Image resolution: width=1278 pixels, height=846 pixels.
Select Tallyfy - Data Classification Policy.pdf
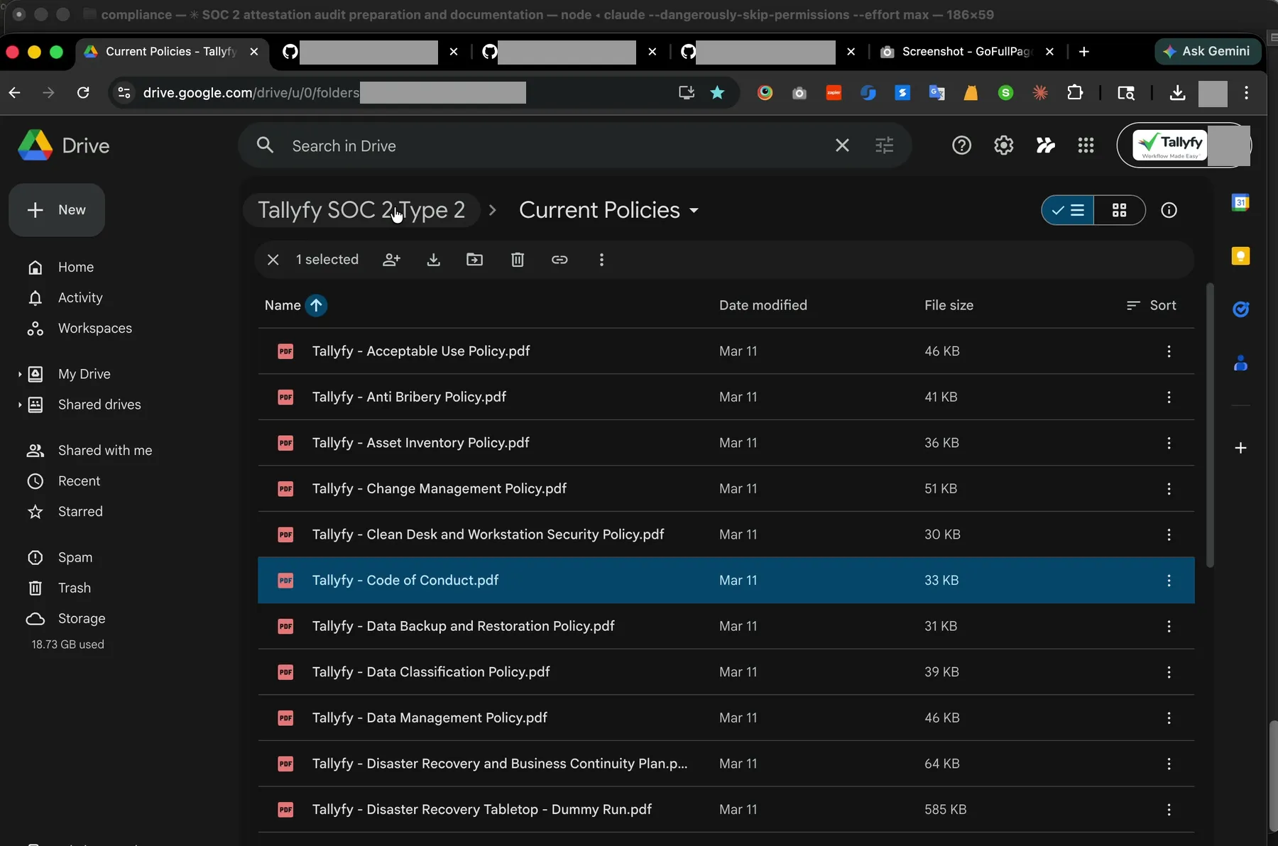click(x=726, y=672)
